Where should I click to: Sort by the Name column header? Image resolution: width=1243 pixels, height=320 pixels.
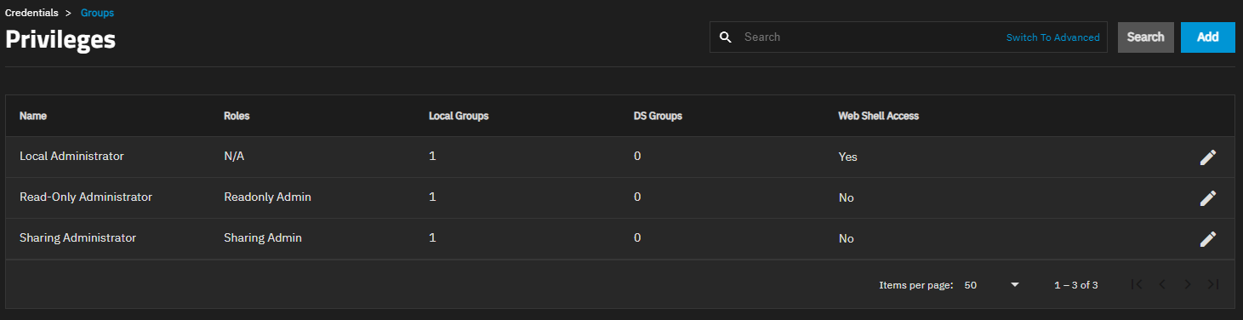coord(33,116)
